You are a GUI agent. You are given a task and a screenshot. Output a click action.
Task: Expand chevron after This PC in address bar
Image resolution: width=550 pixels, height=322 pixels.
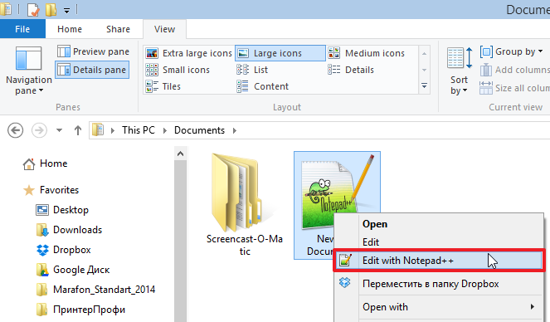tap(164, 130)
